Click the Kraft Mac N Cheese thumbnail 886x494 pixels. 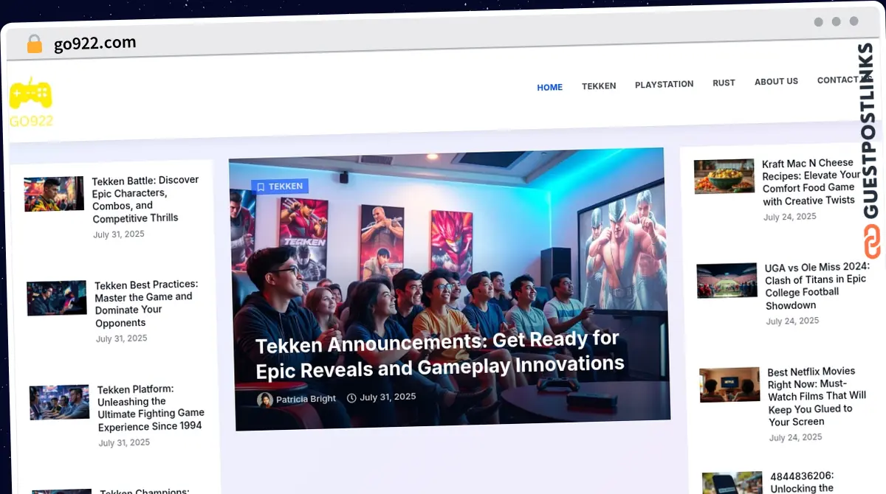click(724, 176)
